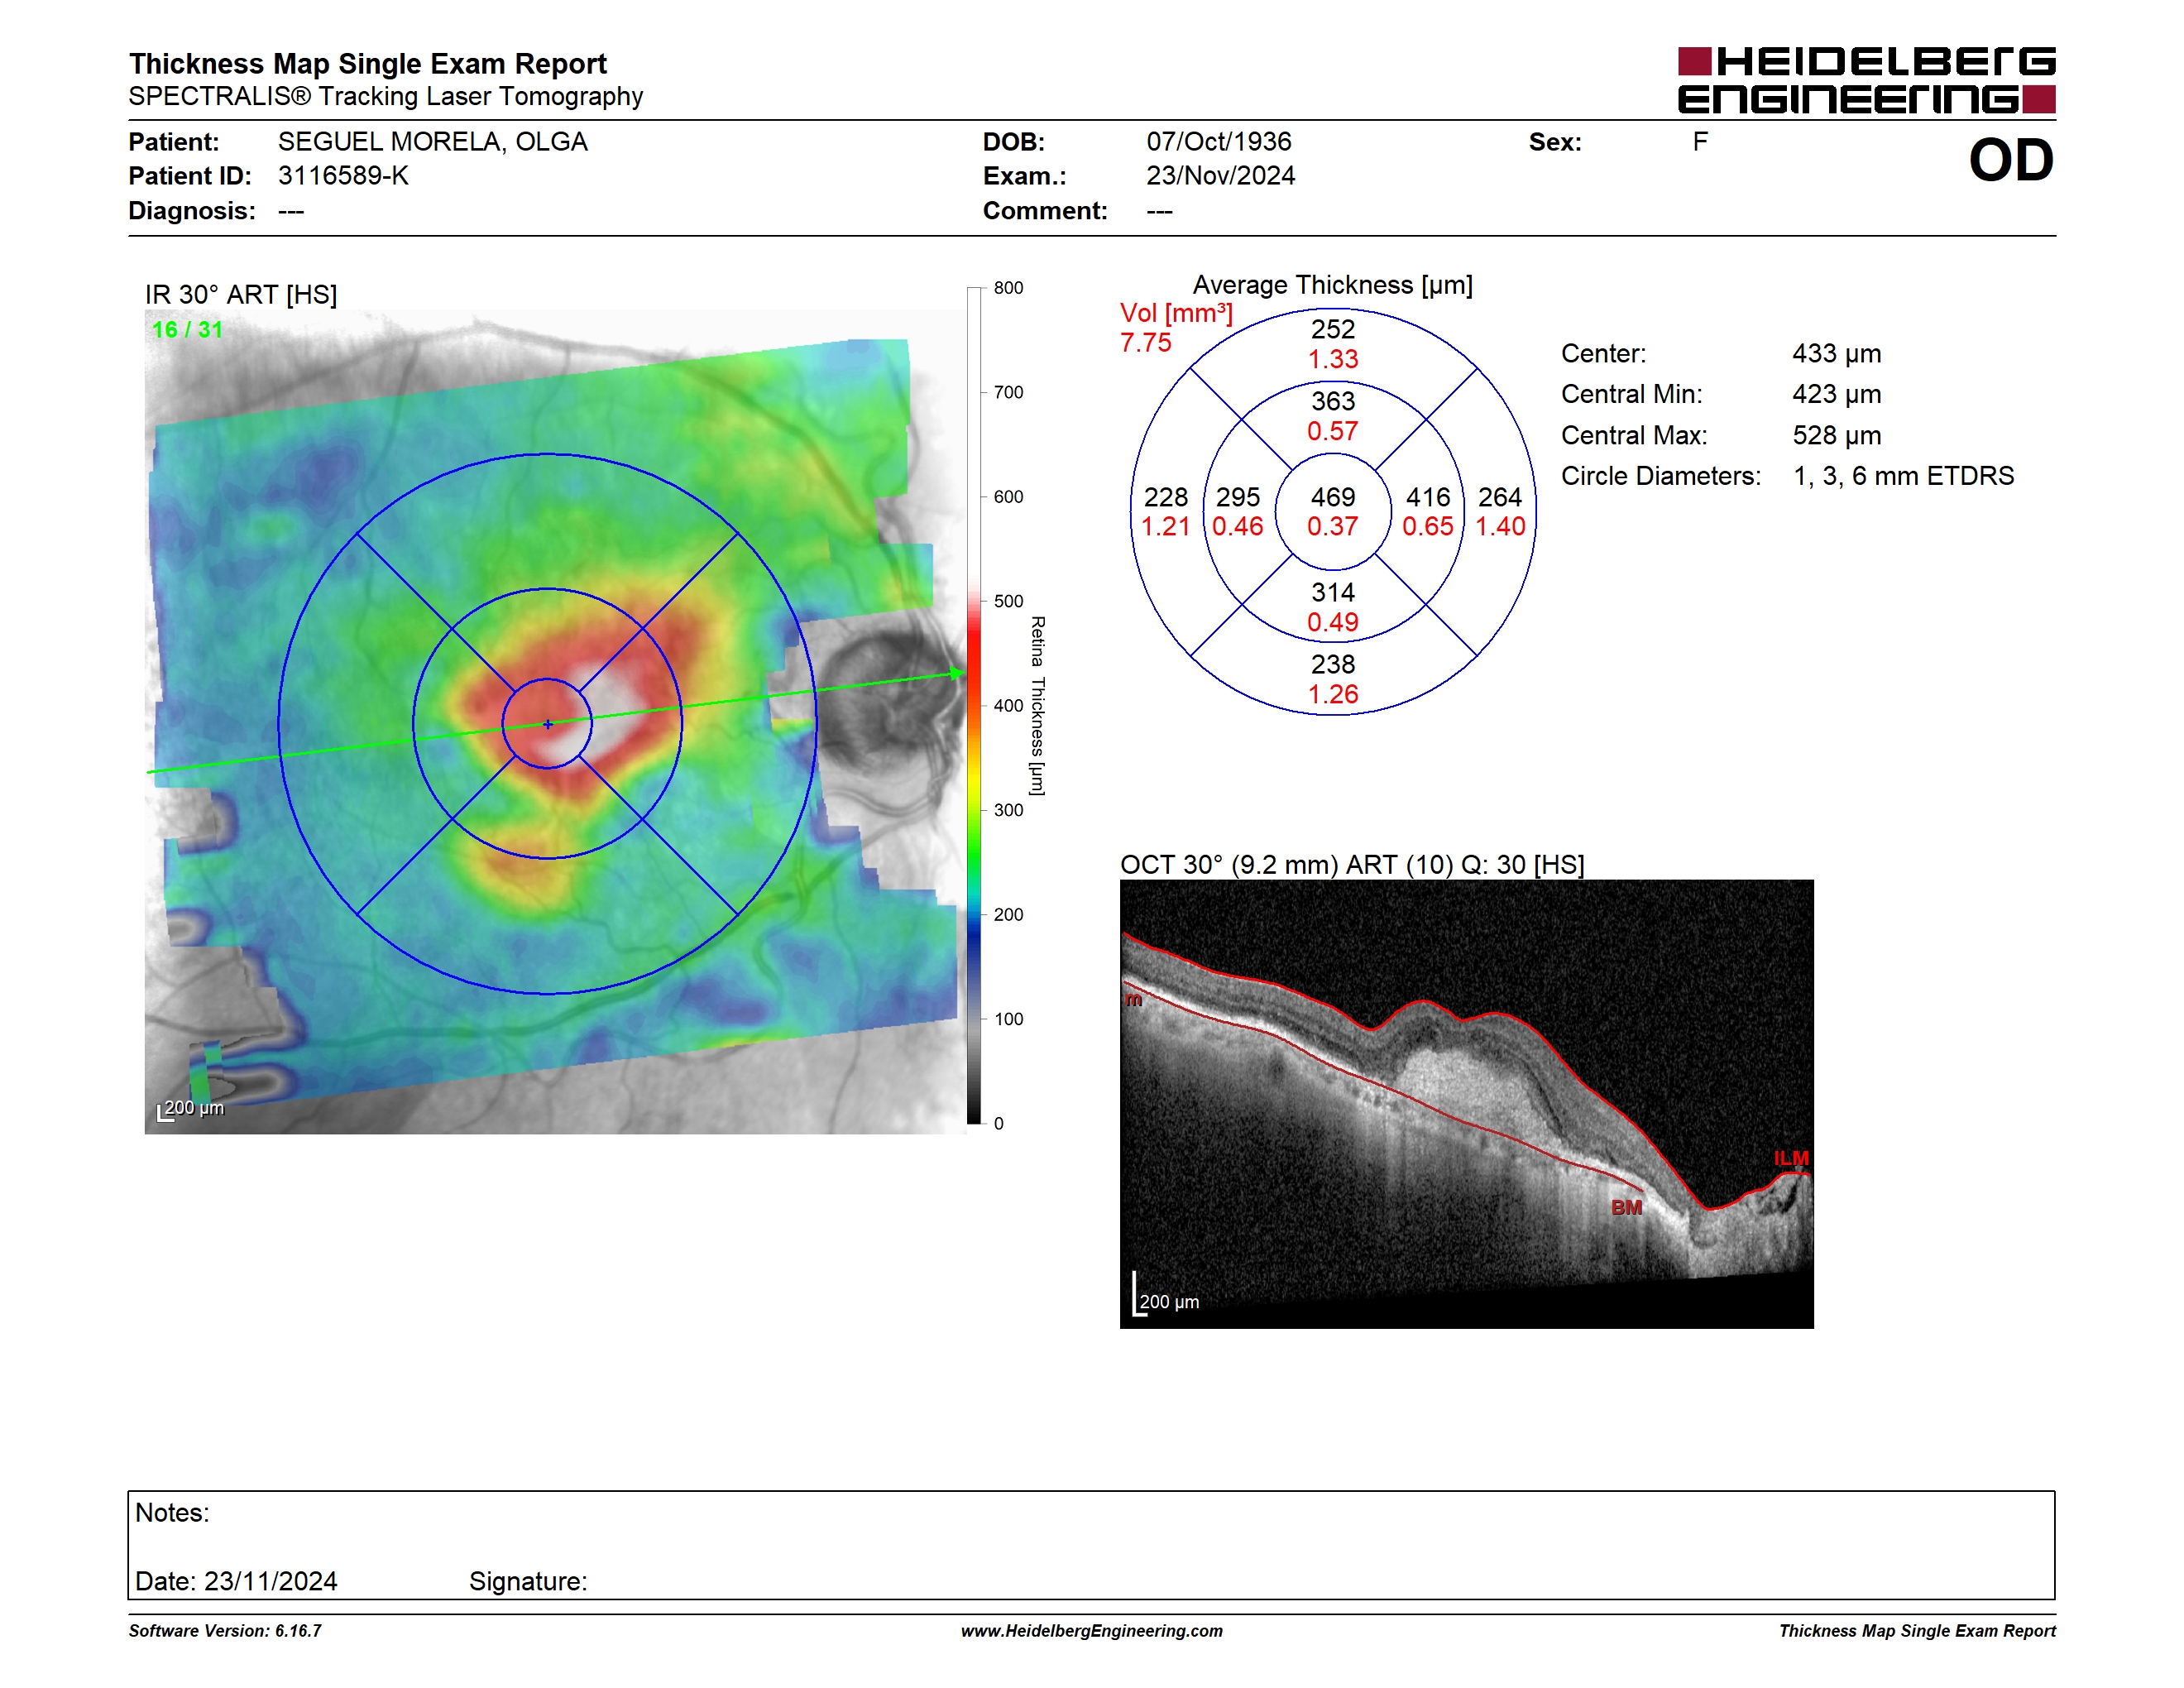Viewport: 2184px width, 1688px height.
Task: Click the DOB value '07/Oct/1936'
Action: (x=1218, y=141)
